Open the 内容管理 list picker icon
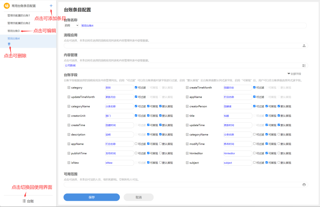This screenshot has height=207, width=320. tap(304, 65)
